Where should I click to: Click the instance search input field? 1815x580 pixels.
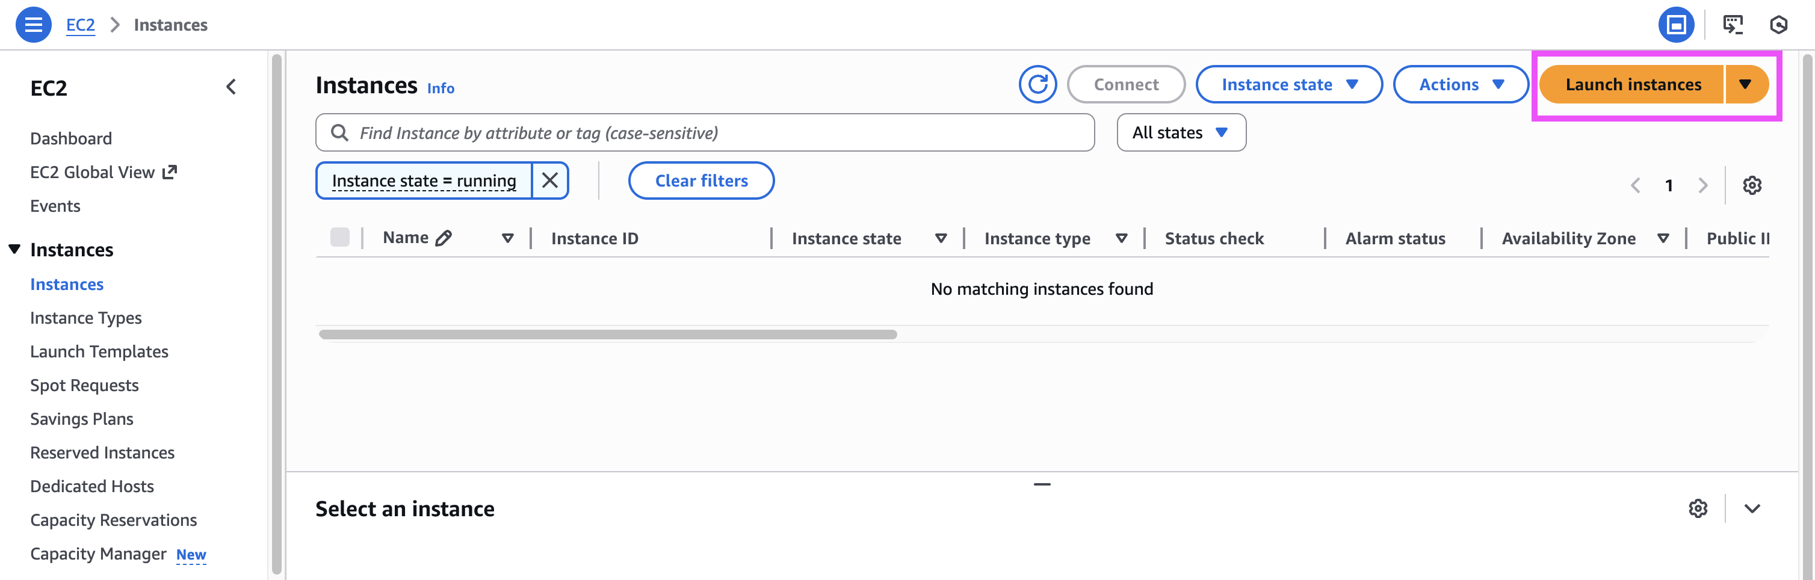[x=705, y=132]
